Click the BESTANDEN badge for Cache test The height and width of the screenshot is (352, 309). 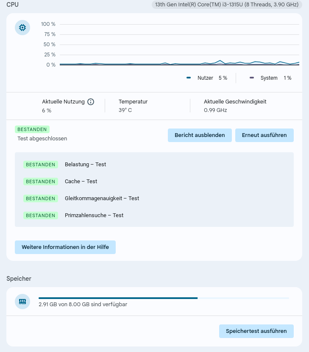pyautogui.click(x=41, y=182)
